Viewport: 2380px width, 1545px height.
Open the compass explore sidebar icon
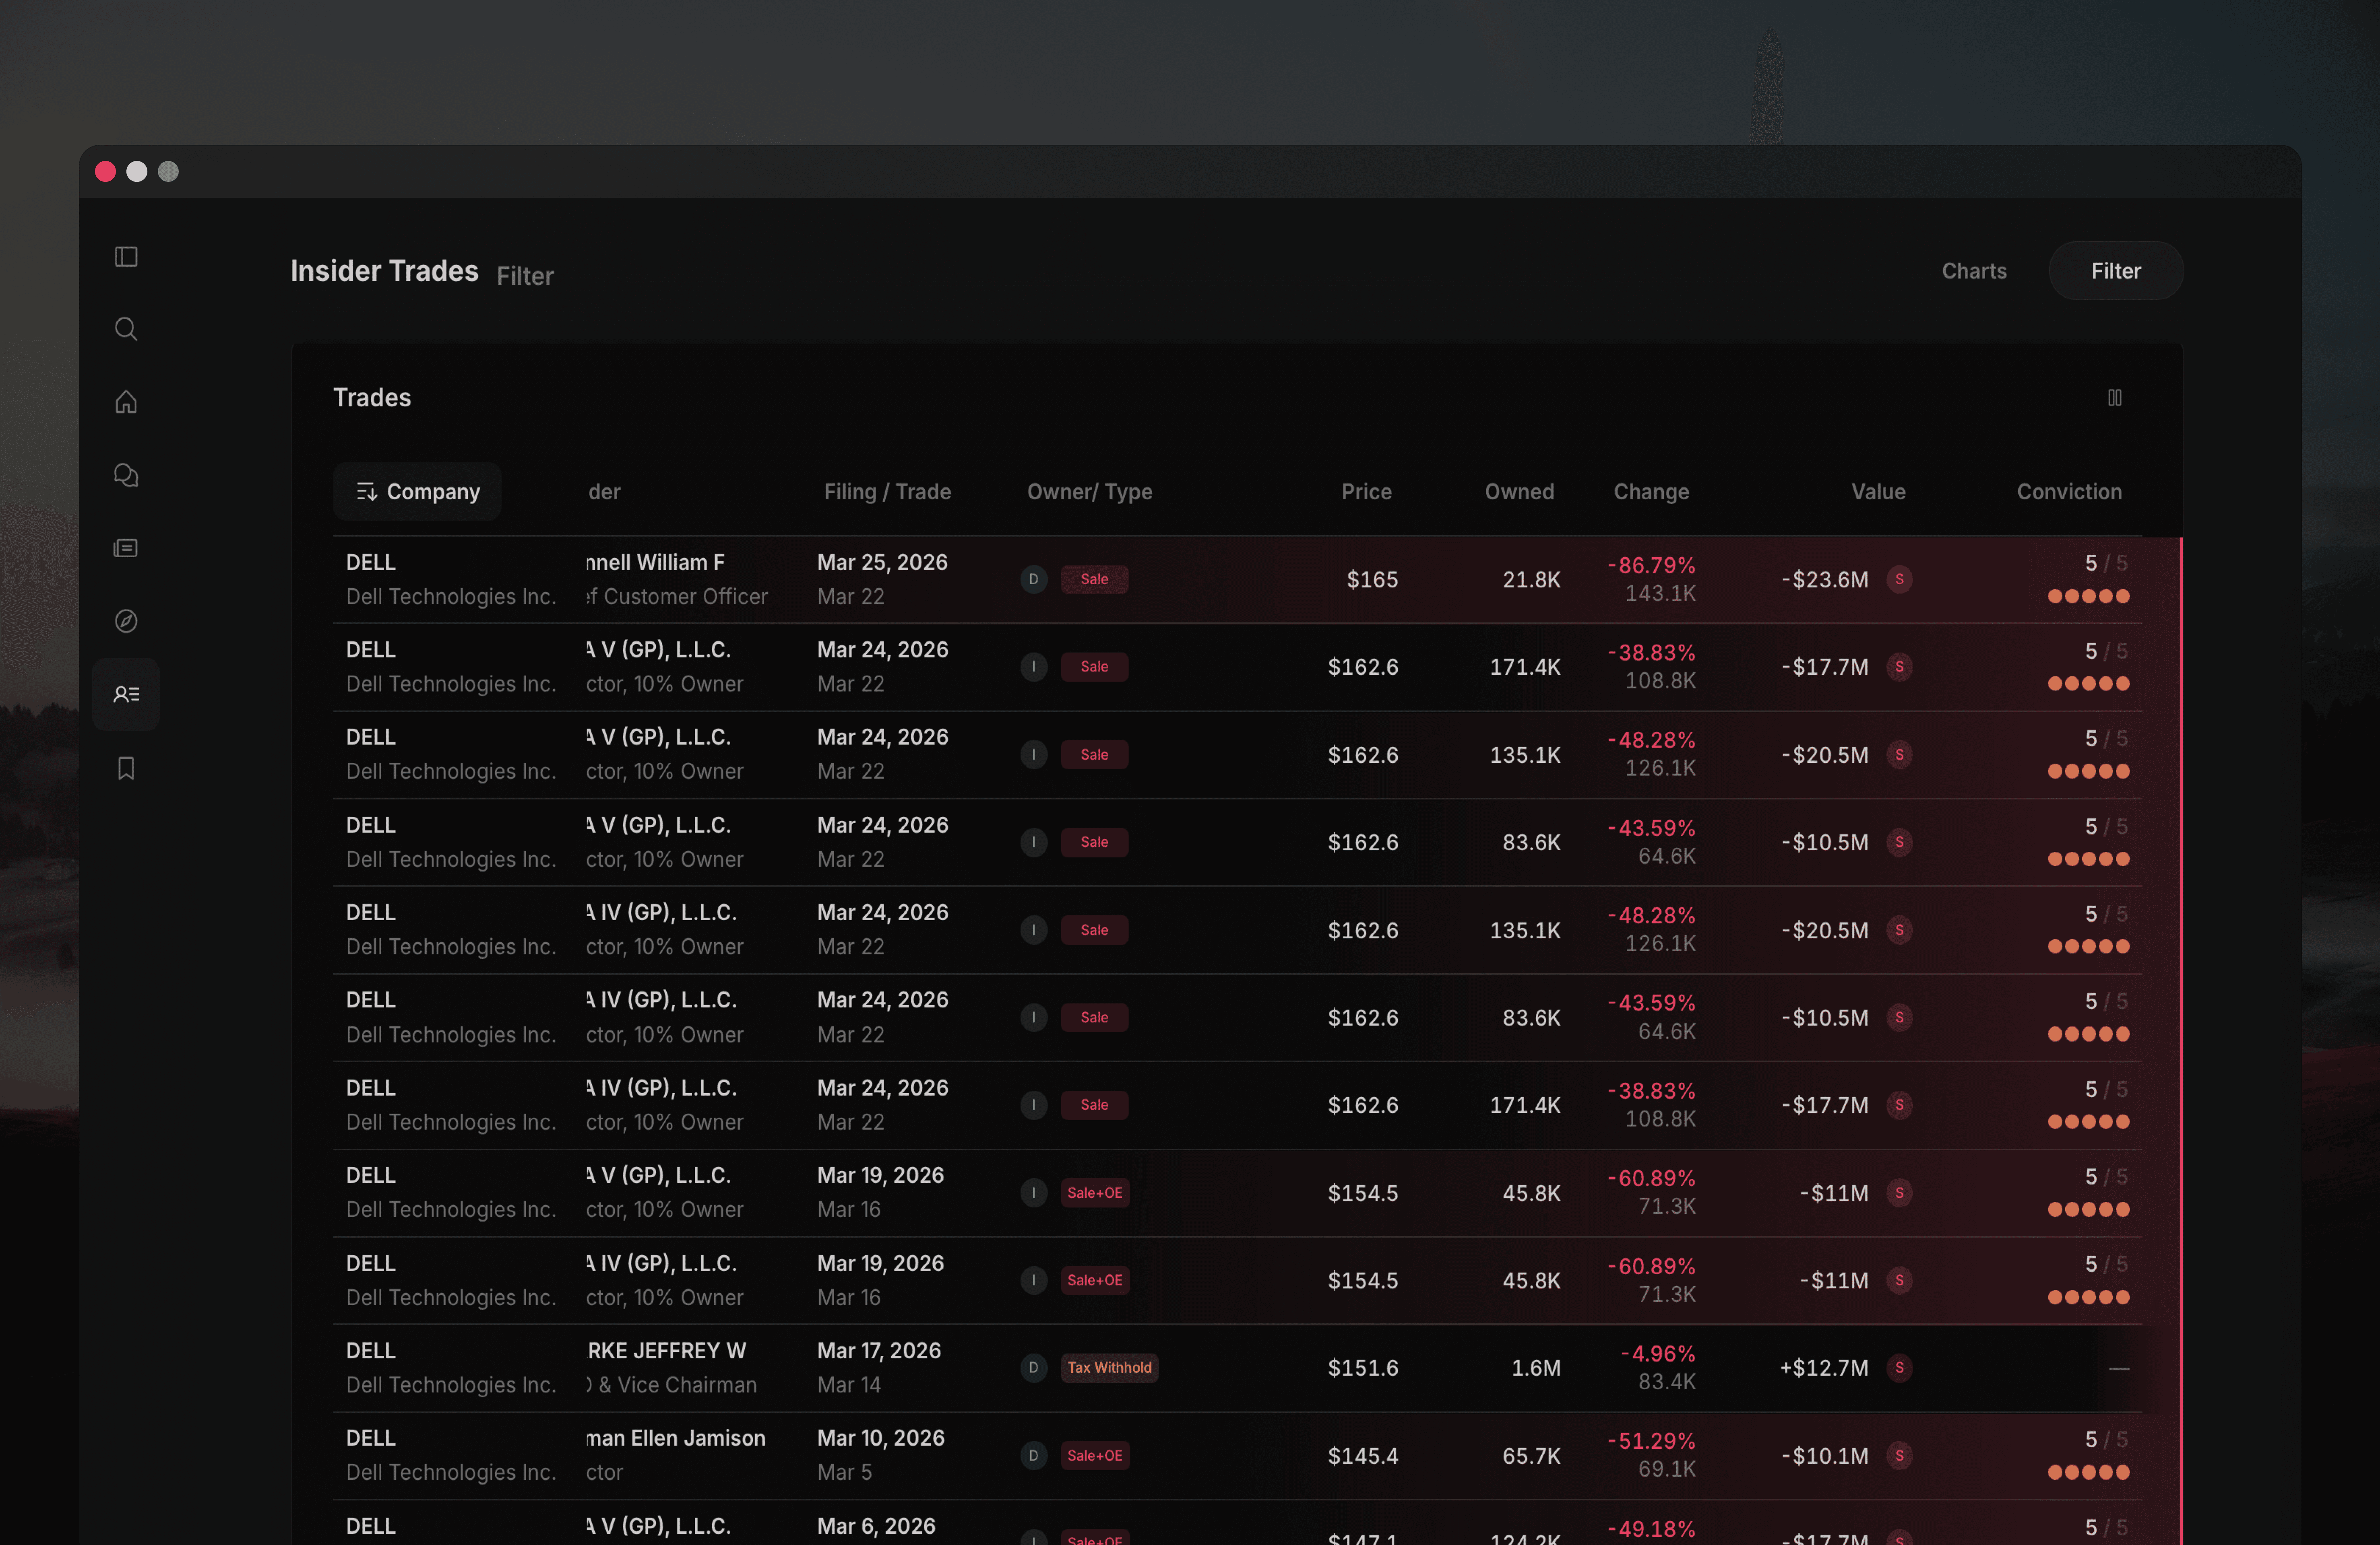click(126, 620)
